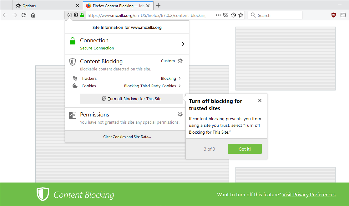Click the Trackers footprints icon
Image resolution: width=349 pixels, height=206 pixels.
(75, 78)
